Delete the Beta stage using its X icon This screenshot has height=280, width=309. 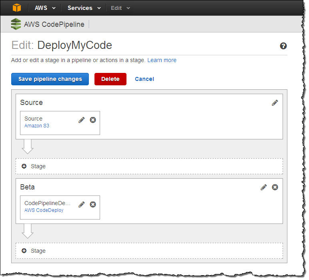point(275,187)
